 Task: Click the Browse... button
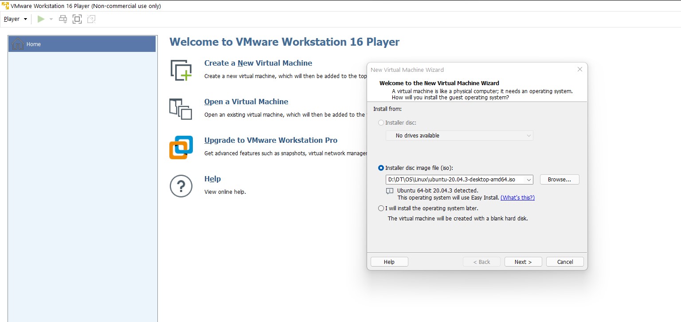[x=560, y=180]
